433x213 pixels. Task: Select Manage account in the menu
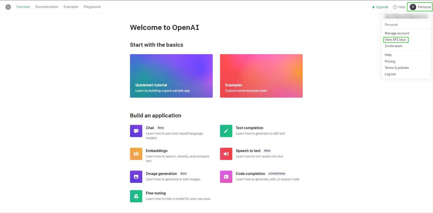[397, 33]
